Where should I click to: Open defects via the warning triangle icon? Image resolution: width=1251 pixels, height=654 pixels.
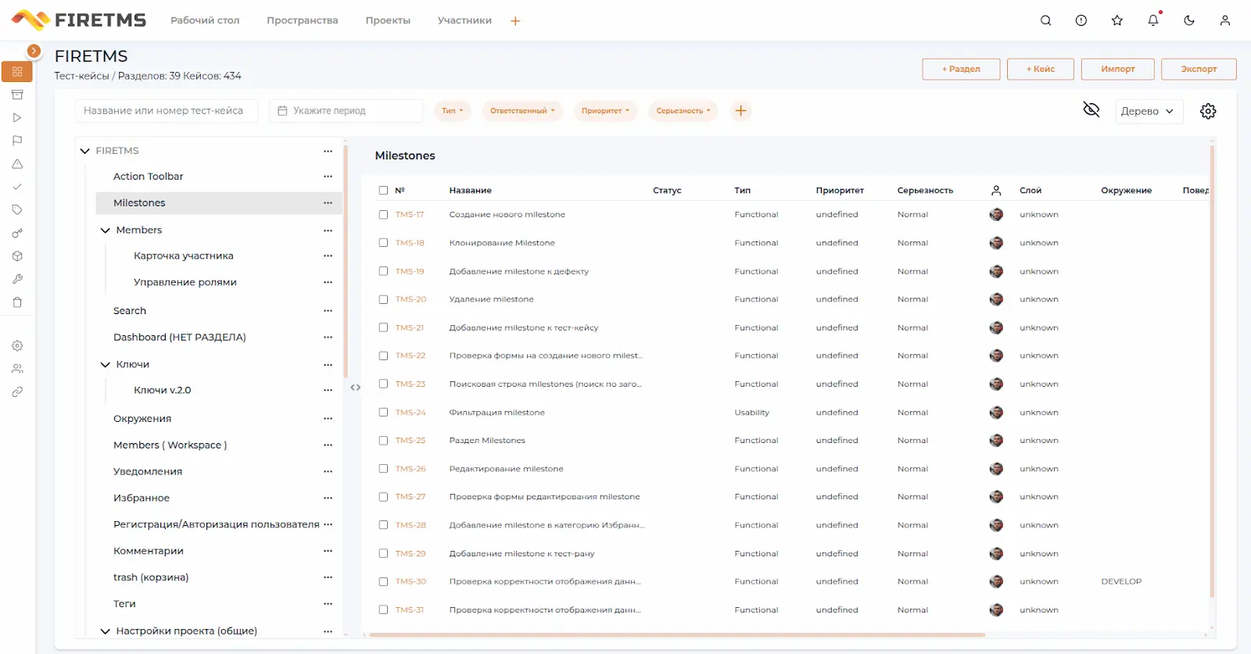(17, 164)
